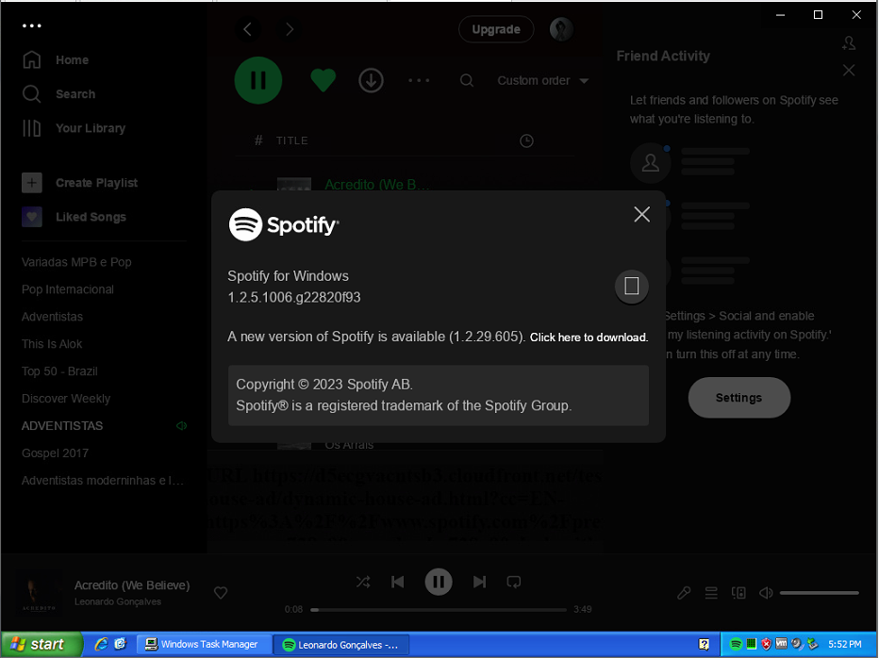Open Settings from the Friend Activity panel
This screenshot has height=658, width=879.
[738, 398]
